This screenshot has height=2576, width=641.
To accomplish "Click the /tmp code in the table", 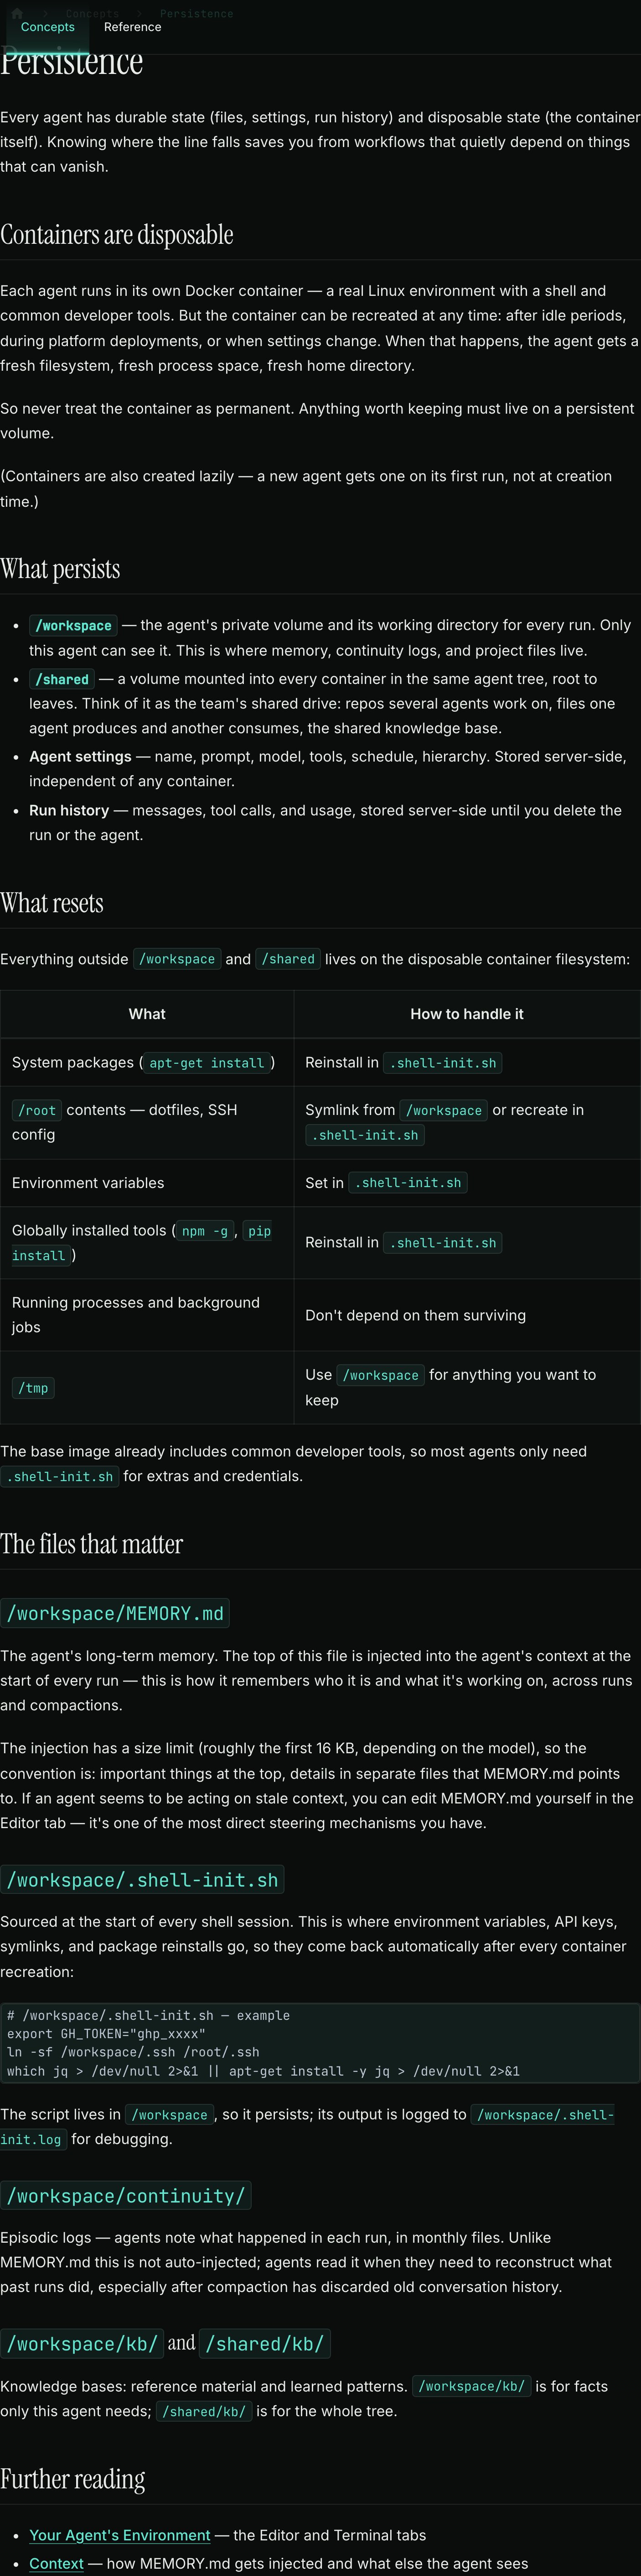I will (33, 1388).
